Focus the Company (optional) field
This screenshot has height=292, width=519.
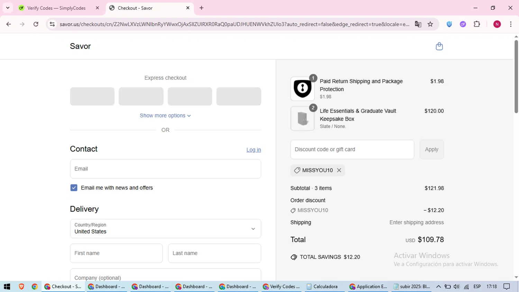tap(165, 275)
